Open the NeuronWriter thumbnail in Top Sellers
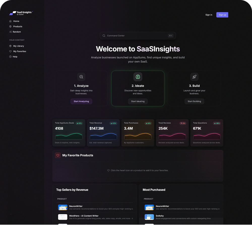252x225 pixels. coord(62,207)
